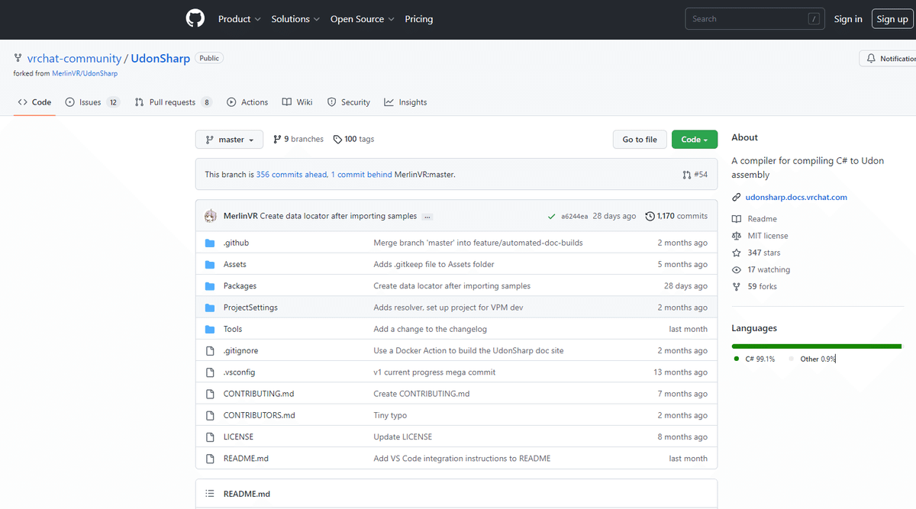Open the commit message ellipsis expander
The height and width of the screenshot is (509, 916).
[427, 217]
